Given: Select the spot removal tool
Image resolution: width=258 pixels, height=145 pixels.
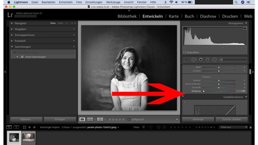Looking at the screenshot, I should (194, 59).
